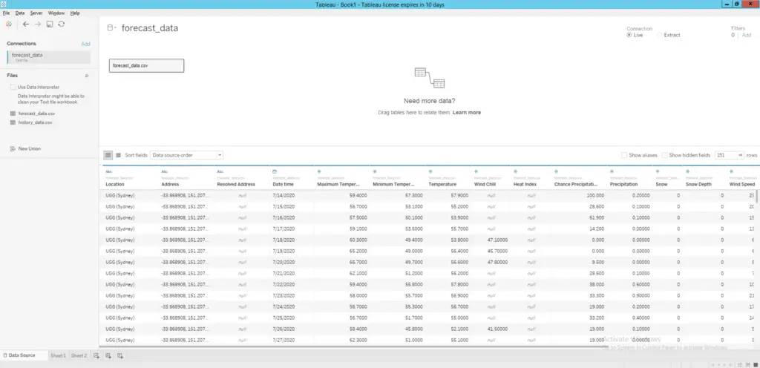Screen dimensions: 760x368
Task: Switch to the Sheet 1 tab
Action: pos(58,356)
